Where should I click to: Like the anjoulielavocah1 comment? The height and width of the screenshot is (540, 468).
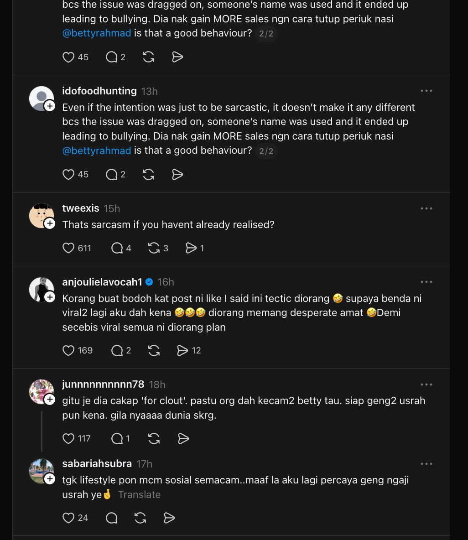[68, 350]
